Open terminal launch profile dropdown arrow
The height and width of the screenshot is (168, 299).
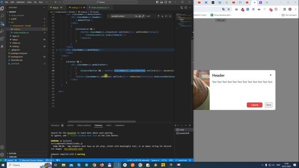pos(178,126)
